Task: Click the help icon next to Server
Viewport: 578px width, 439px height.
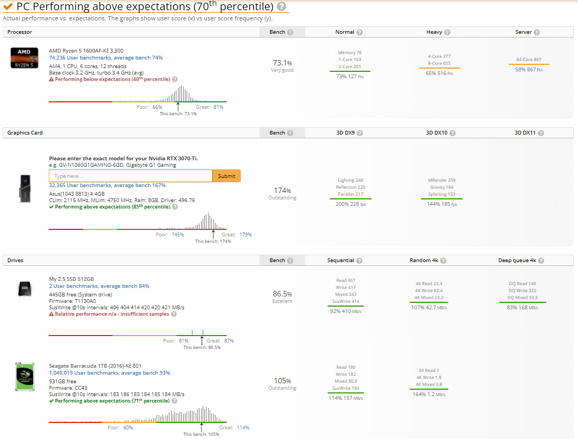Action: click(537, 33)
